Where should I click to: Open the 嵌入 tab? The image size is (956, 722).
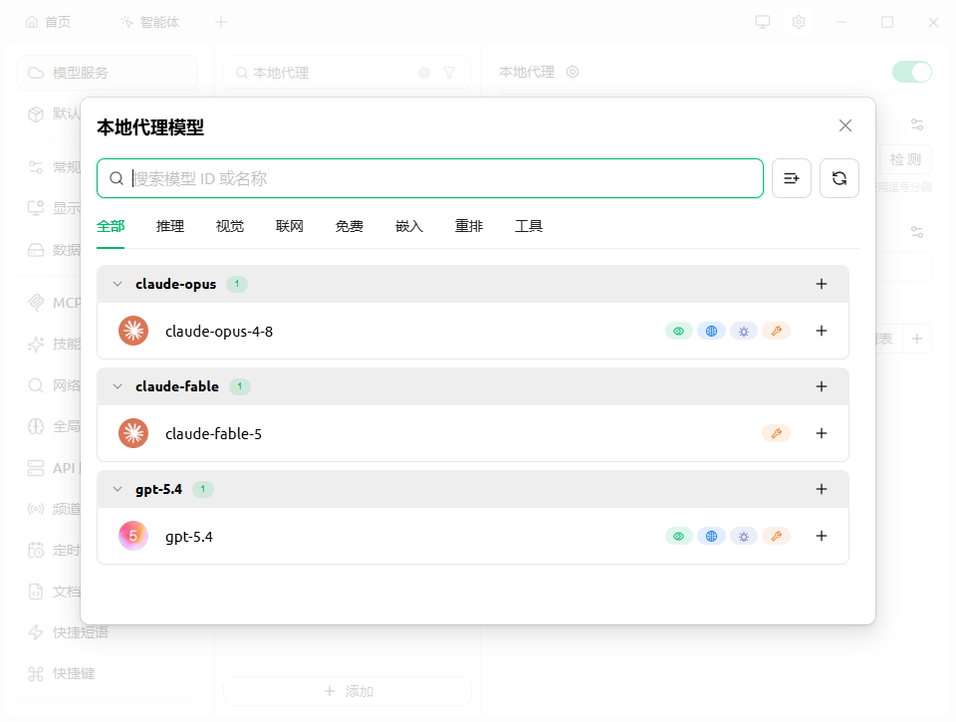coord(409,226)
